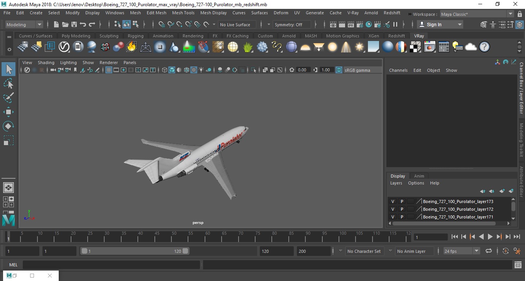
Task: Open a scene using the folder icon
Action: click(65, 24)
